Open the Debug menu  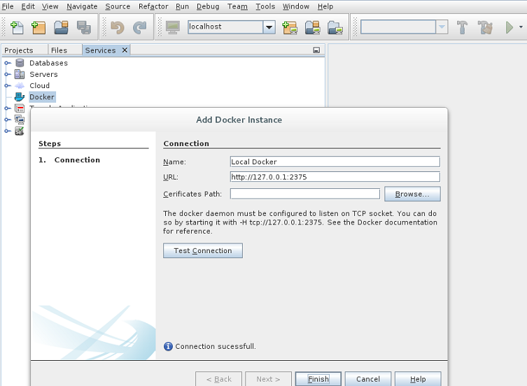[208, 6]
